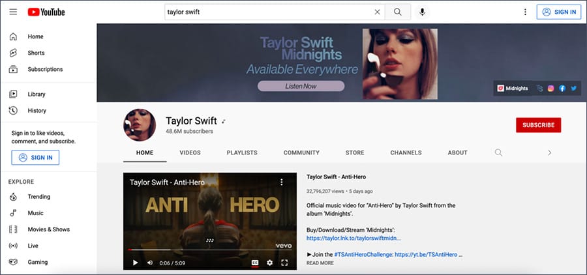
Task: Open Twitter link in banner
Action: (573, 88)
